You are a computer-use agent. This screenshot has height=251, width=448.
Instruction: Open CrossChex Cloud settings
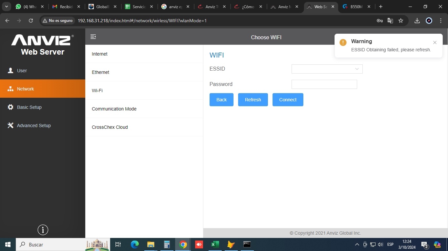click(x=144, y=127)
